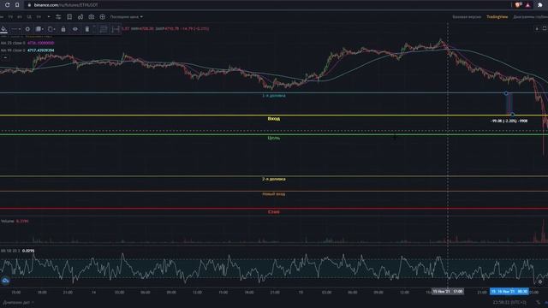Select the 'Цель' green line label
The image size is (548, 308).
[x=274, y=138]
